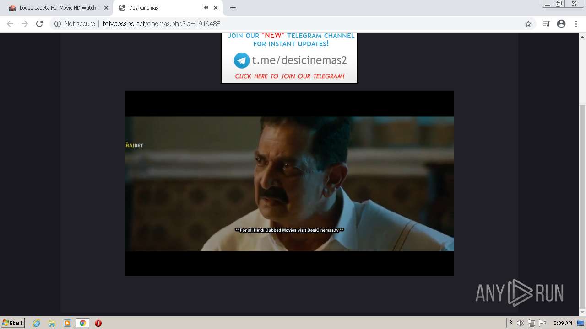586x329 pixels.
Task: Click the 5:39 AM clock
Action: tap(563, 323)
